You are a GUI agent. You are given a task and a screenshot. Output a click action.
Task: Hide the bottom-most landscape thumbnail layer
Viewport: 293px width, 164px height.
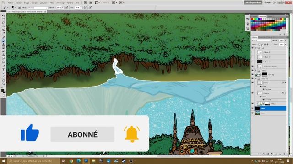(253, 113)
